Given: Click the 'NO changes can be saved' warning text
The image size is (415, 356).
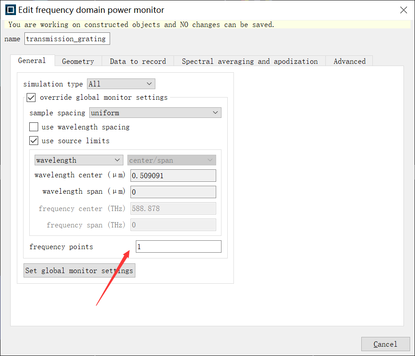Looking at the screenshot, I should (x=227, y=25).
